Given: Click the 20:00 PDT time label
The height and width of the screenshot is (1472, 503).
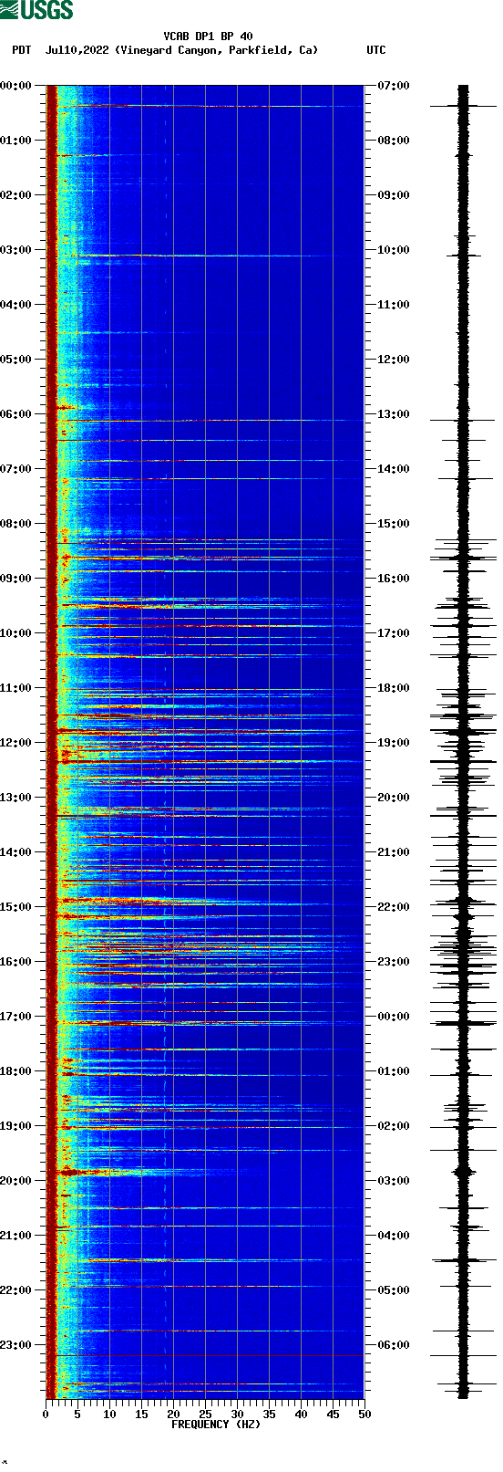Looking at the screenshot, I should (15, 1181).
